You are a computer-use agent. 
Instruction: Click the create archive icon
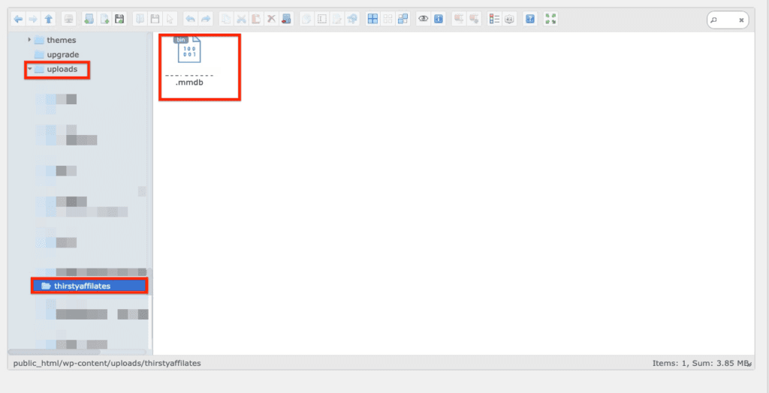coord(474,19)
